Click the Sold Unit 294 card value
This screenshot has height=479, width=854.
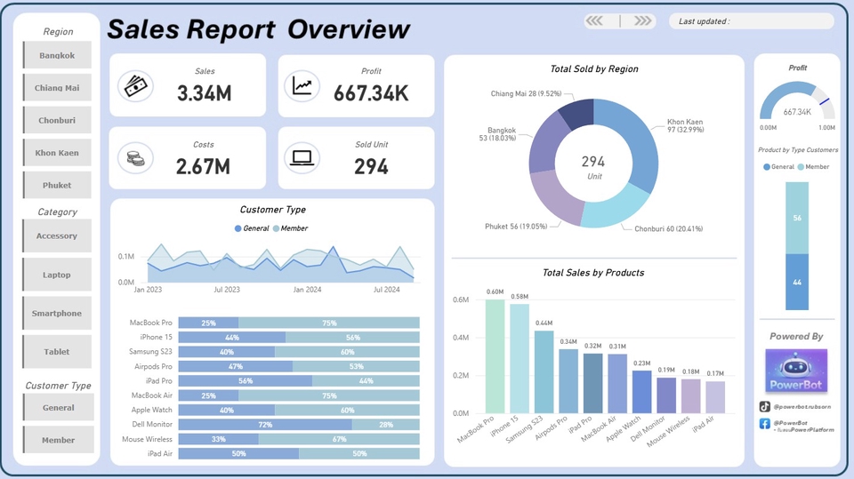point(372,166)
